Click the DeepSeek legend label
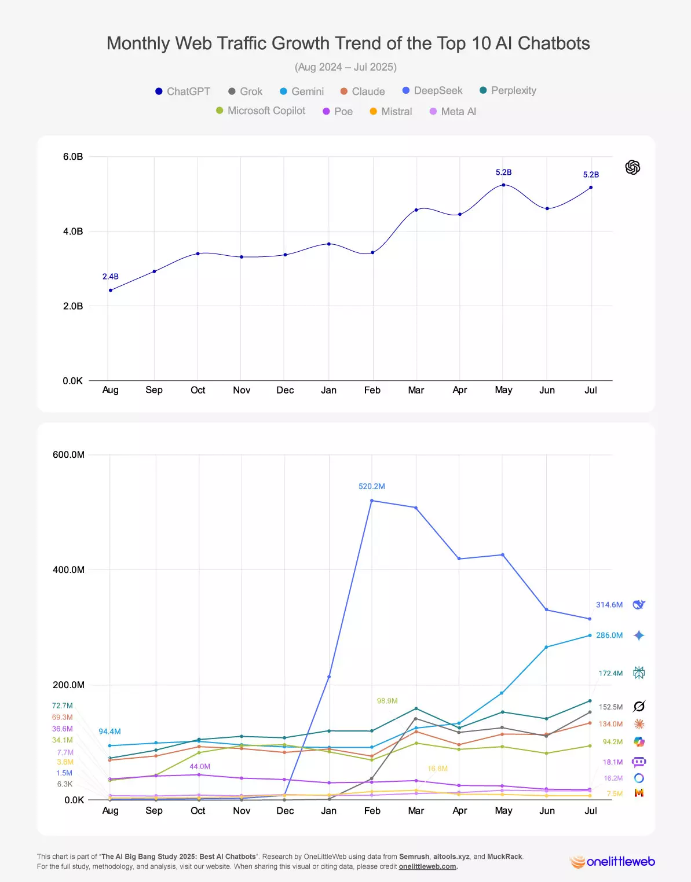The image size is (691, 882). (x=438, y=90)
